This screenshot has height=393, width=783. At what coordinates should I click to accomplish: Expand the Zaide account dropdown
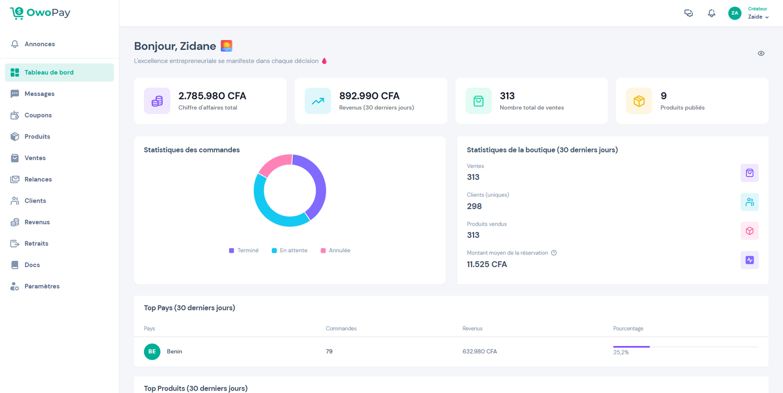(758, 17)
